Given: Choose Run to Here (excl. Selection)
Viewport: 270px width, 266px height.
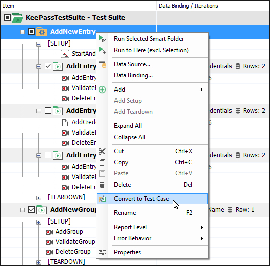Looking at the screenshot, I should [152, 50].
